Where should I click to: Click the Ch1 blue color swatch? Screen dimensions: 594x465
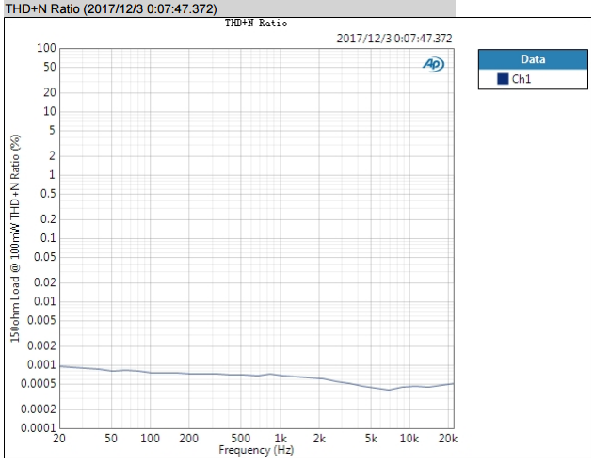tap(503, 79)
